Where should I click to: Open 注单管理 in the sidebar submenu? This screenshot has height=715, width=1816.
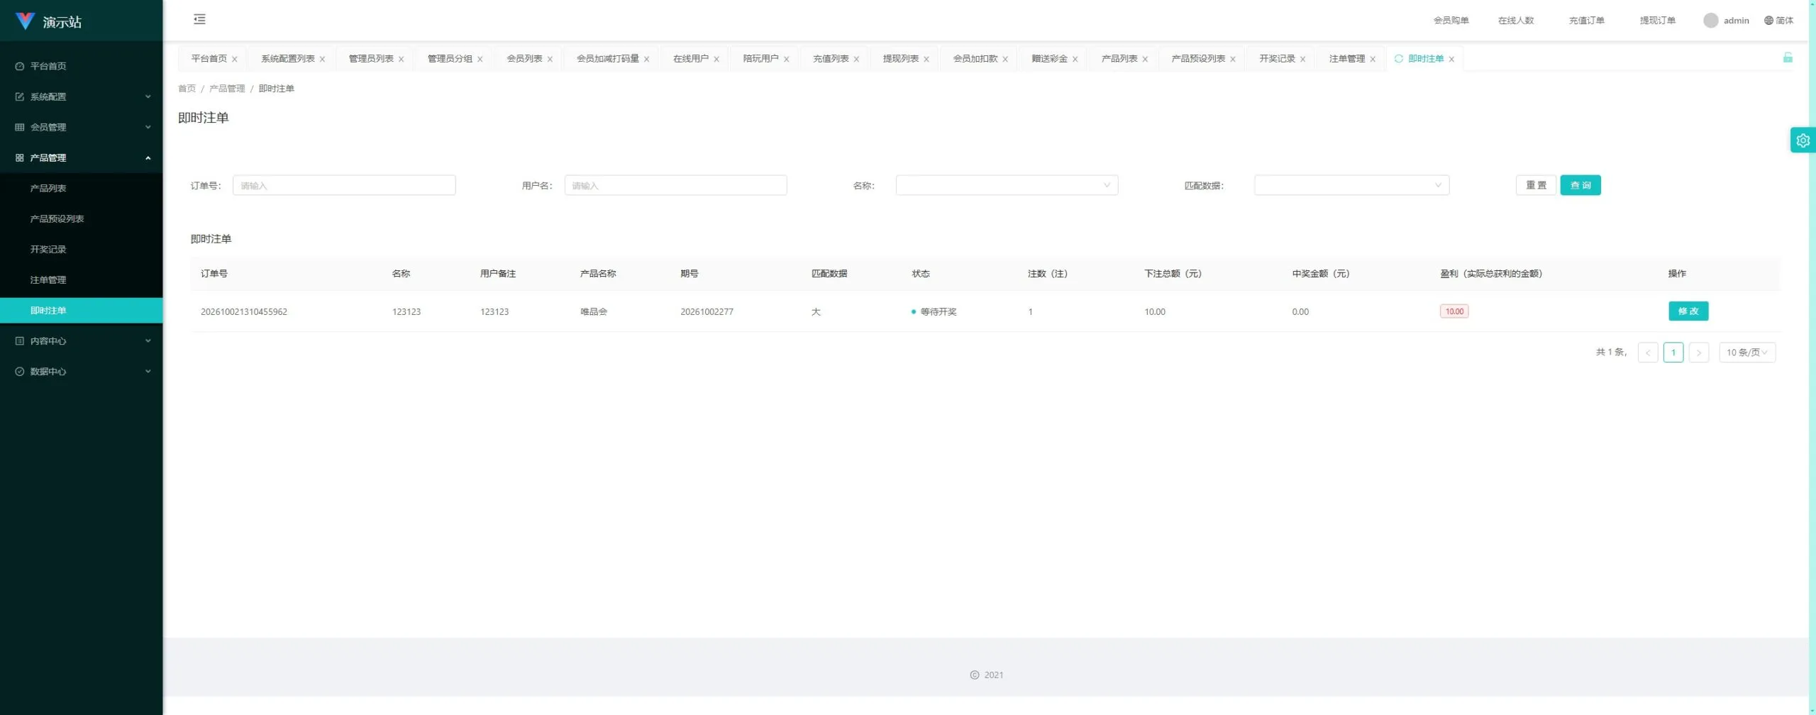pyautogui.click(x=81, y=279)
